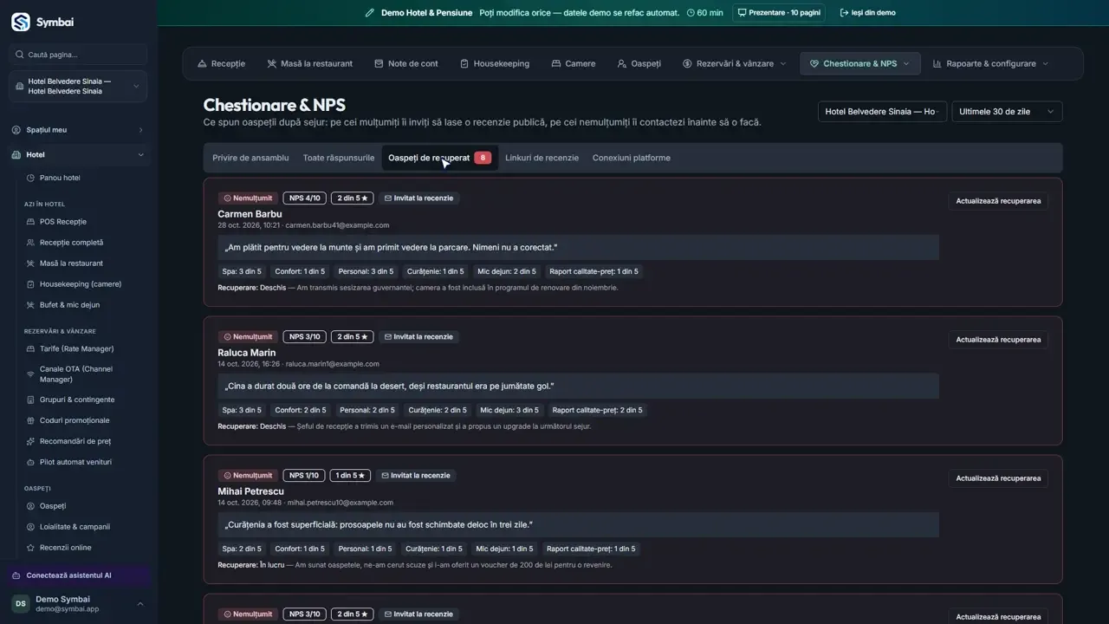Click Actualizează recuperarea for Raluca Marin
This screenshot has height=624, width=1109.
click(x=998, y=340)
